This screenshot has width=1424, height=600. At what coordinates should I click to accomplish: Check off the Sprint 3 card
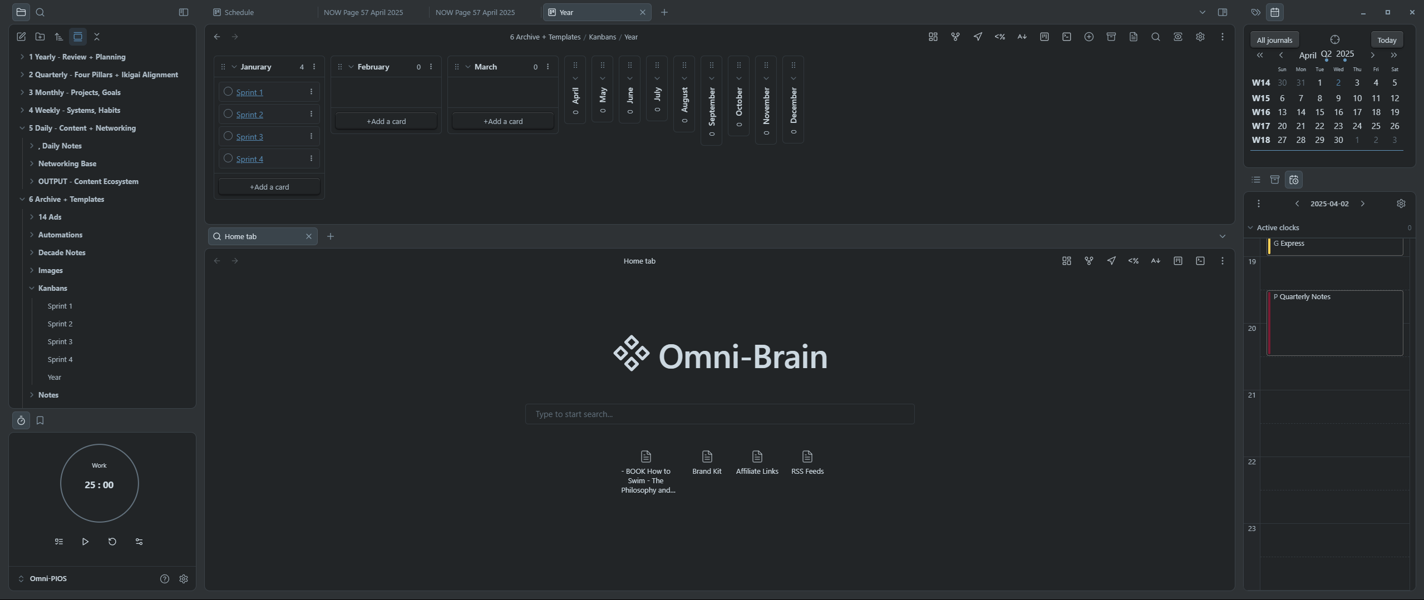[228, 136]
